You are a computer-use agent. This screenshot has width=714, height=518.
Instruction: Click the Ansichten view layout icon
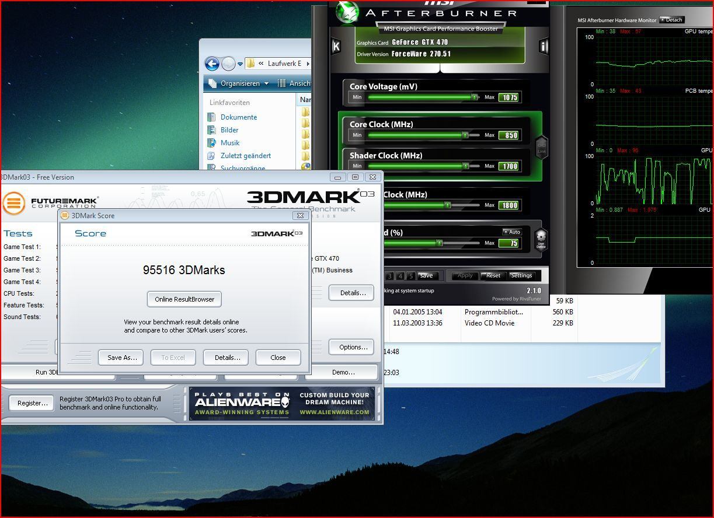point(281,83)
